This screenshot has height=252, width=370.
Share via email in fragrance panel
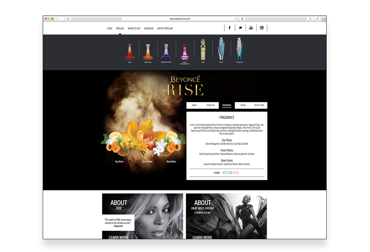click(x=234, y=173)
